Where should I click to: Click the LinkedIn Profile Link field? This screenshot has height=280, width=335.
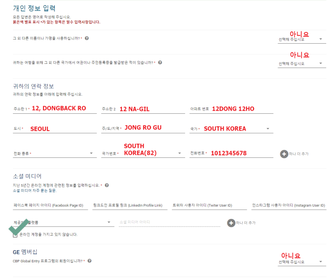pyautogui.click(x=130, y=205)
